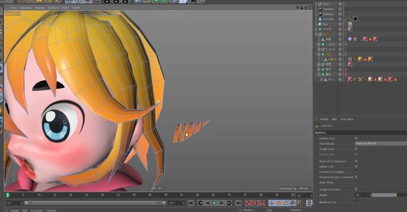
Task: Select the Cylinder object icon
Action: point(320,19)
